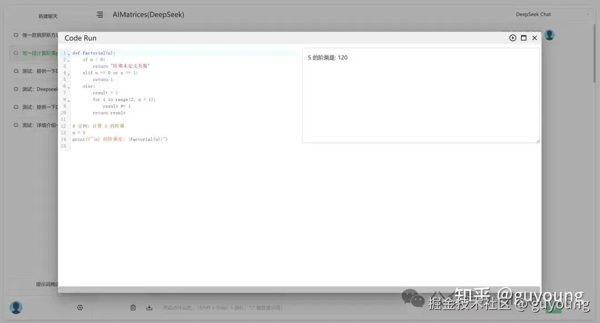600x323 pixels.
Task: Open the 测试: Deepseek conversation
Action: (35, 89)
